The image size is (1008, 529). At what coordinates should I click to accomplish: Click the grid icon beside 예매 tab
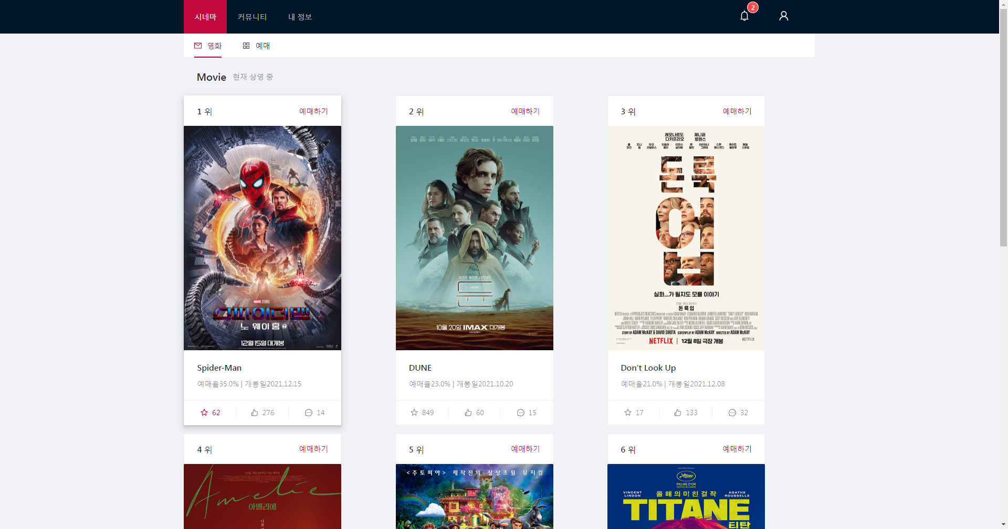pyautogui.click(x=246, y=46)
